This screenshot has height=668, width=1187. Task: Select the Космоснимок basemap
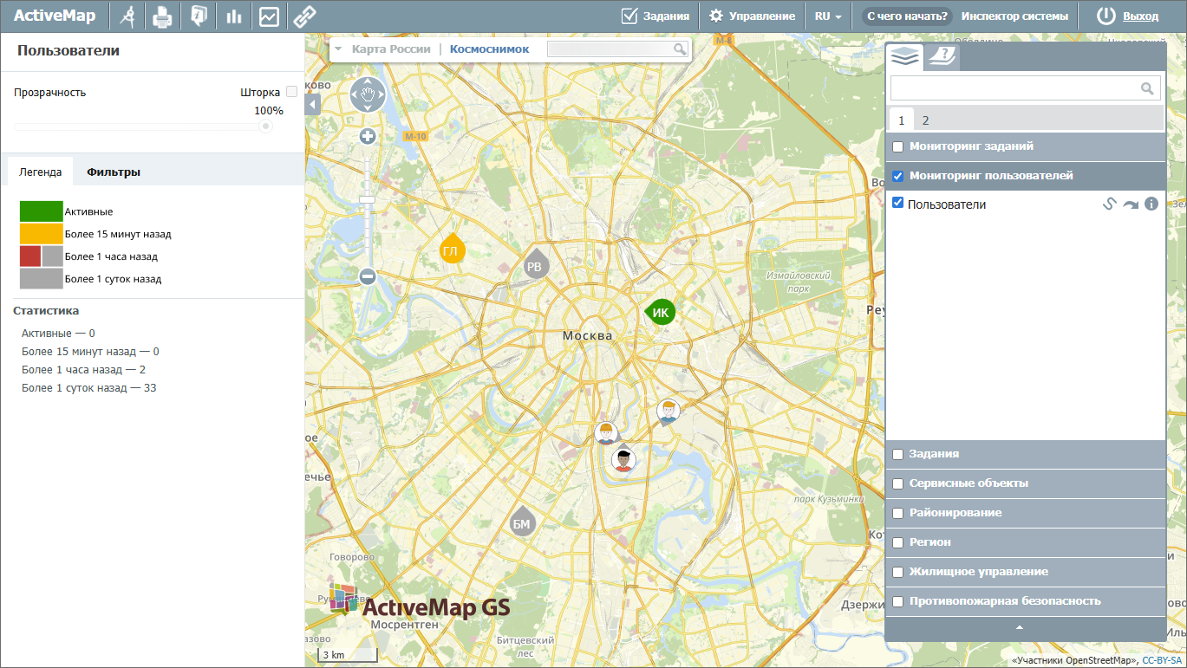pyautogui.click(x=489, y=49)
